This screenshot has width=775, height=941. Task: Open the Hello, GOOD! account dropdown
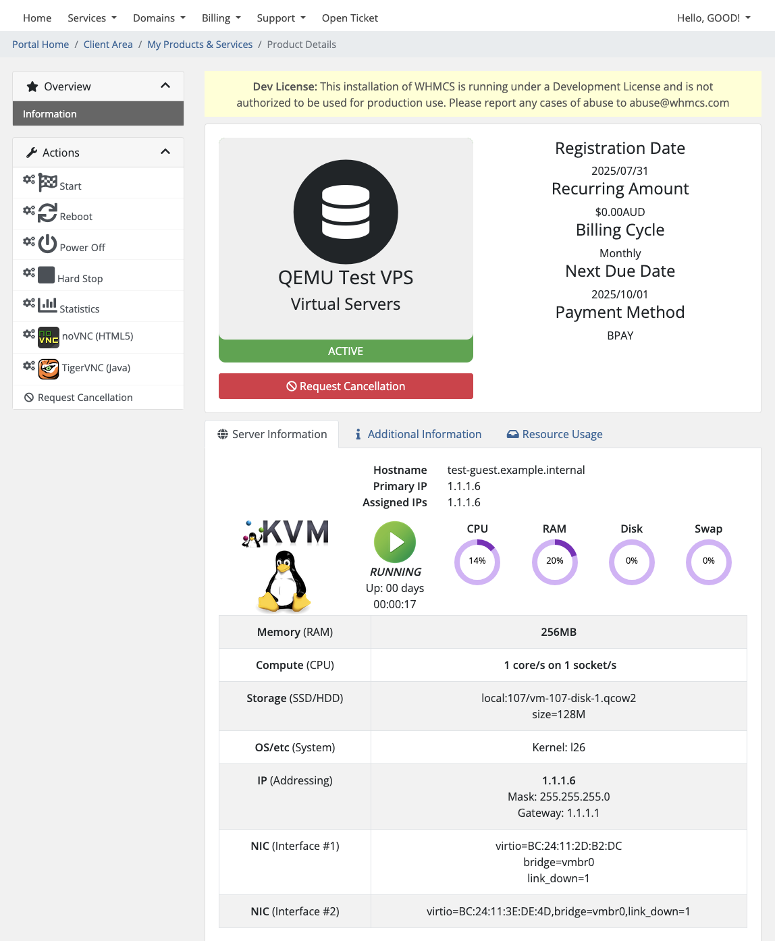tap(714, 18)
